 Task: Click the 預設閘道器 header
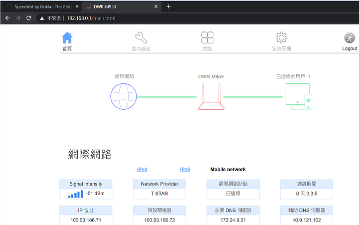(x=160, y=211)
